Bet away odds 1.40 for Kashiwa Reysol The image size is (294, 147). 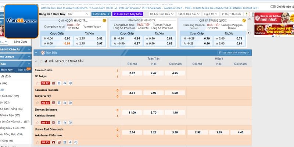pyautogui.click(x=175, y=112)
